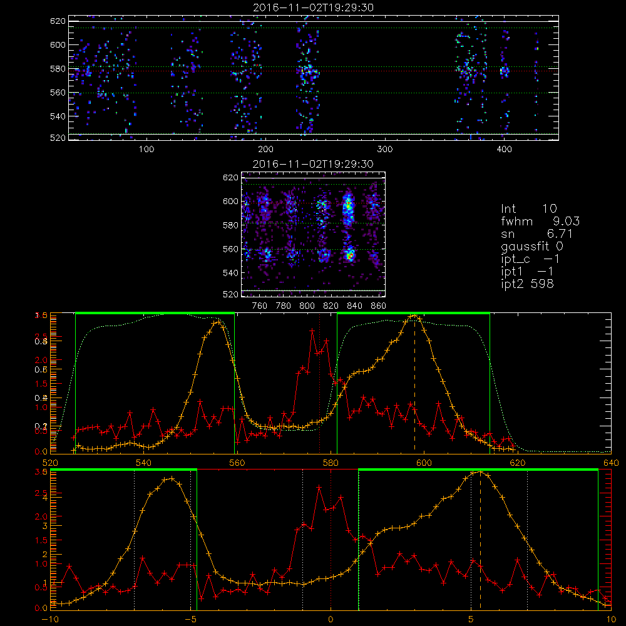Click dashed orange peak marker in third plot
Screen dimensions: 626x626
click(x=414, y=383)
